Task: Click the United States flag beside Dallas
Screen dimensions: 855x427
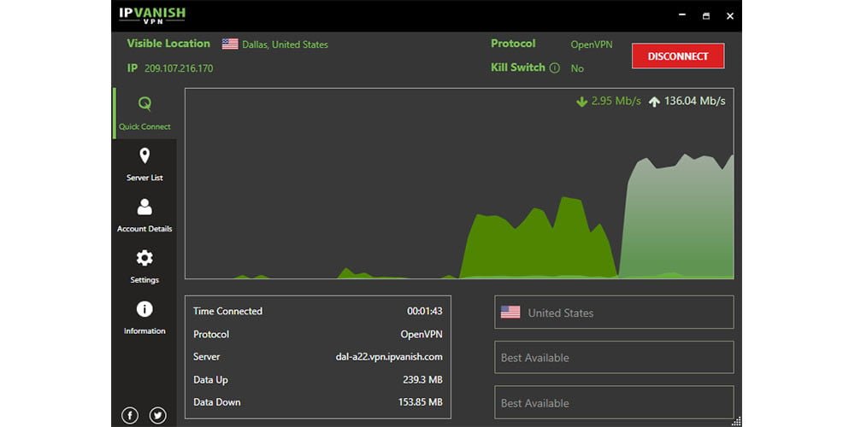Action: click(230, 44)
